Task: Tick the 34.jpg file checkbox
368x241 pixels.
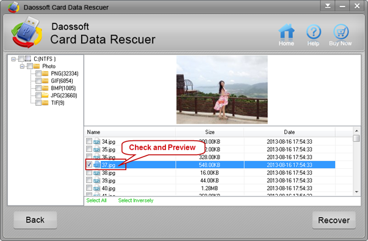Action: pos(89,141)
